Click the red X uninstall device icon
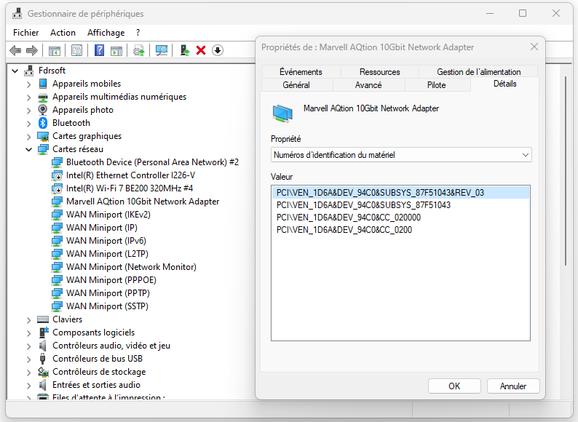Viewport: 578px width, 422px height. pyautogui.click(x=201, y=50)
